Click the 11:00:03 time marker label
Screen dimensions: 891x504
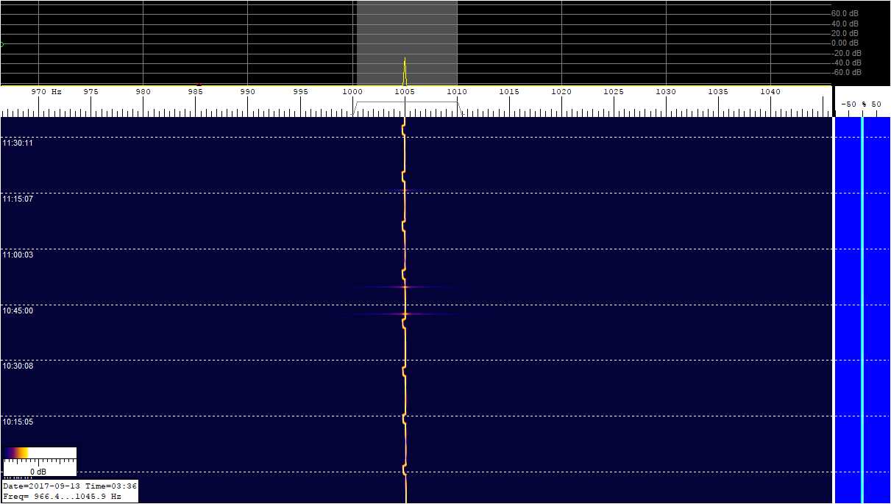coord(18,255)
